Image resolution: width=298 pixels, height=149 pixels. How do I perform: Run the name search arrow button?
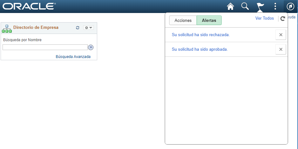click(x=91, y=47)
